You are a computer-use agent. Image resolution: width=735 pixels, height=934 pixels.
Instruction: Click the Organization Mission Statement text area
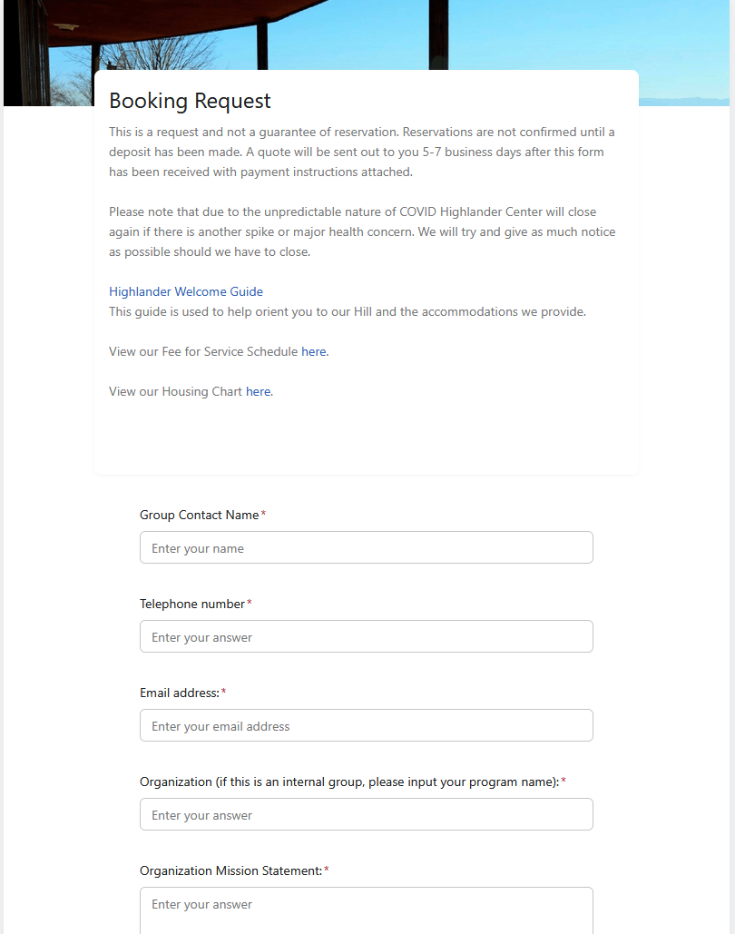[367, 910]
